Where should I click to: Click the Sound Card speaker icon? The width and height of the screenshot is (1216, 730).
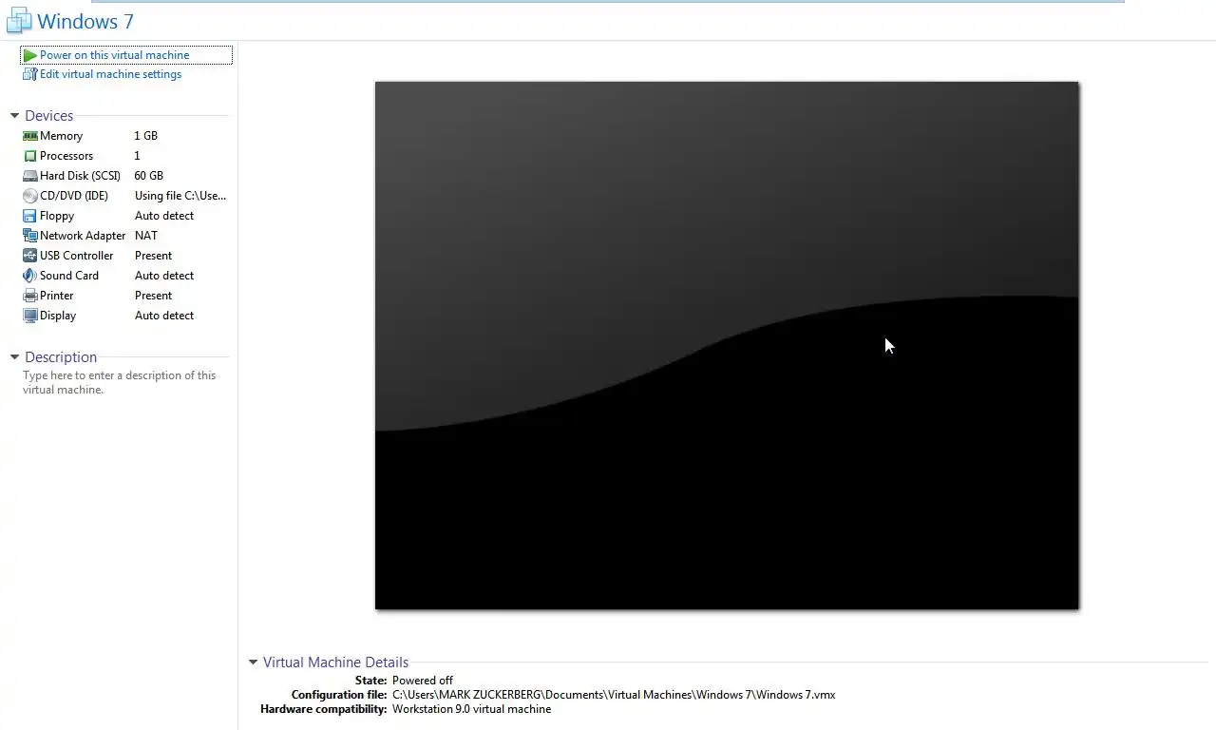tap(30, 276)
